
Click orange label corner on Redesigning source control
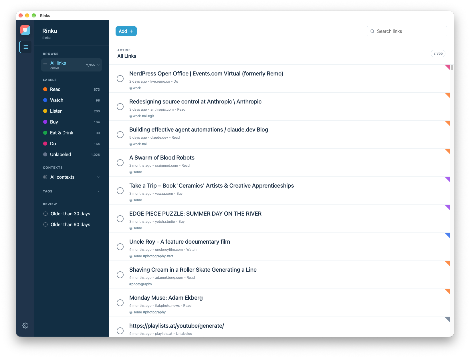point(447,95)
